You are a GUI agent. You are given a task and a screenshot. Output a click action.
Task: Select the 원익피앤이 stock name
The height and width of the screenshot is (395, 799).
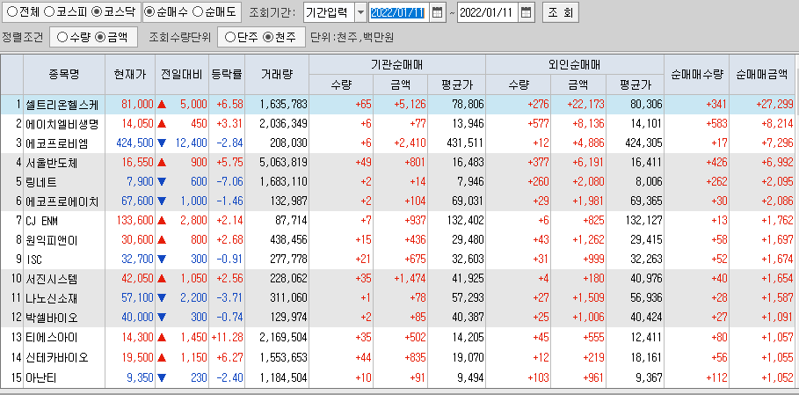click(x=51, y=240)
